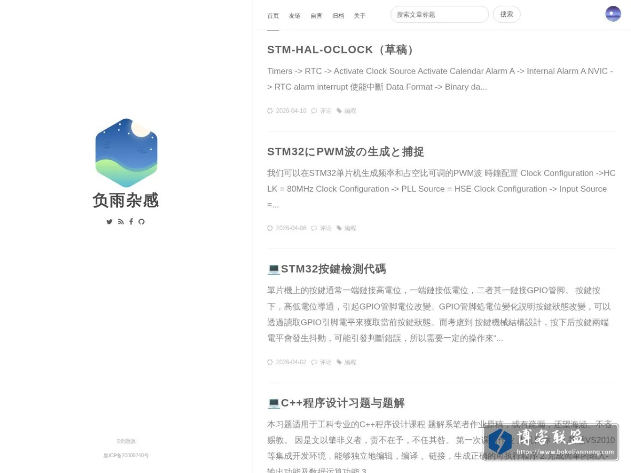Image resolution: width=631 pixels, height=473 pixels.
Task: Open the GitHub icon in sidebar
Action: click(141, 222)
